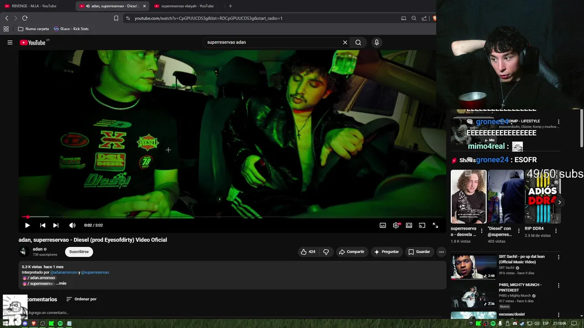Seek on the video progress bar
The height and width of the screenshot is (328, 584).
(x=232, y=217)
